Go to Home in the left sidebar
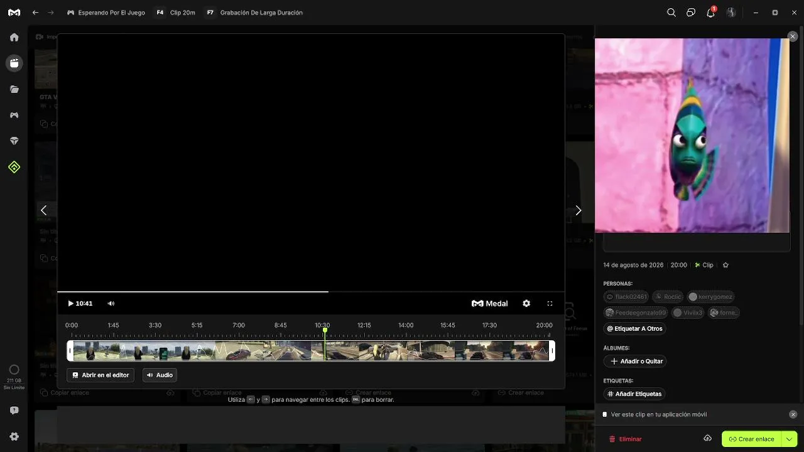Screen dimensions: 804x452 point(14,37)
